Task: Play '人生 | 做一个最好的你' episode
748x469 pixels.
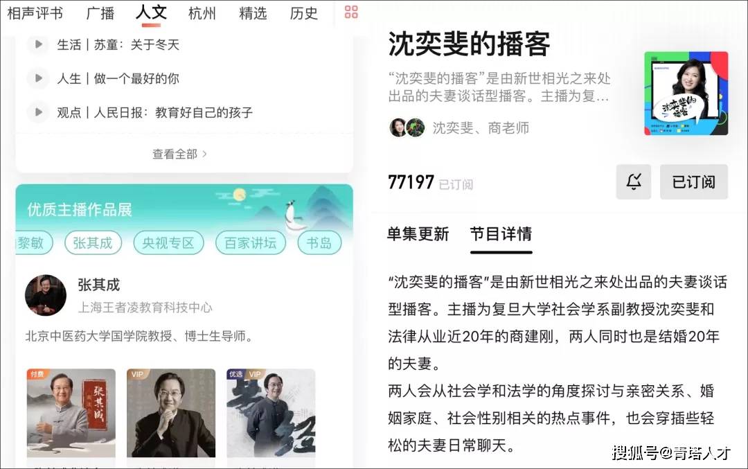Action: 38,78
